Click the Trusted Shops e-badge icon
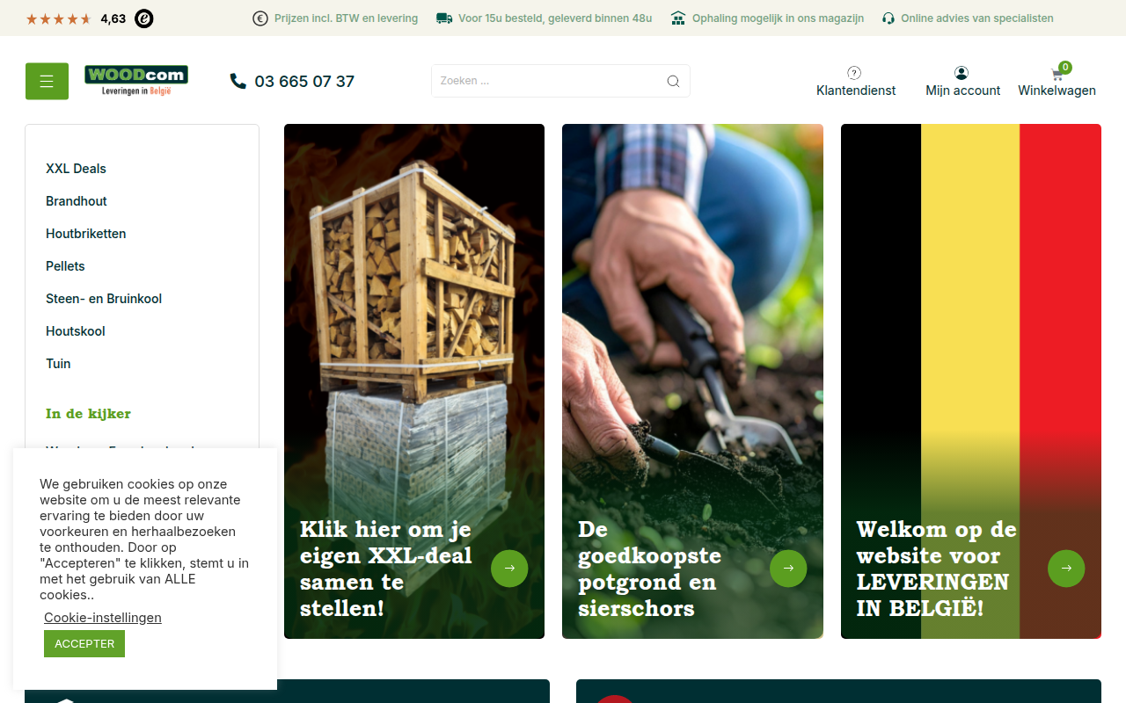Viewport: 1126px width, 703px height. pos(144,18)
